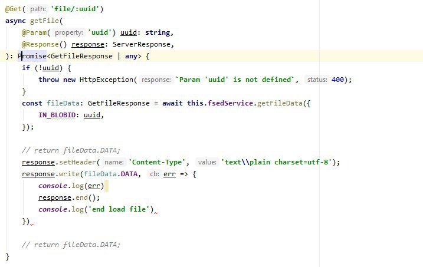Click the ServerResponse type annotation

[142, 44]
